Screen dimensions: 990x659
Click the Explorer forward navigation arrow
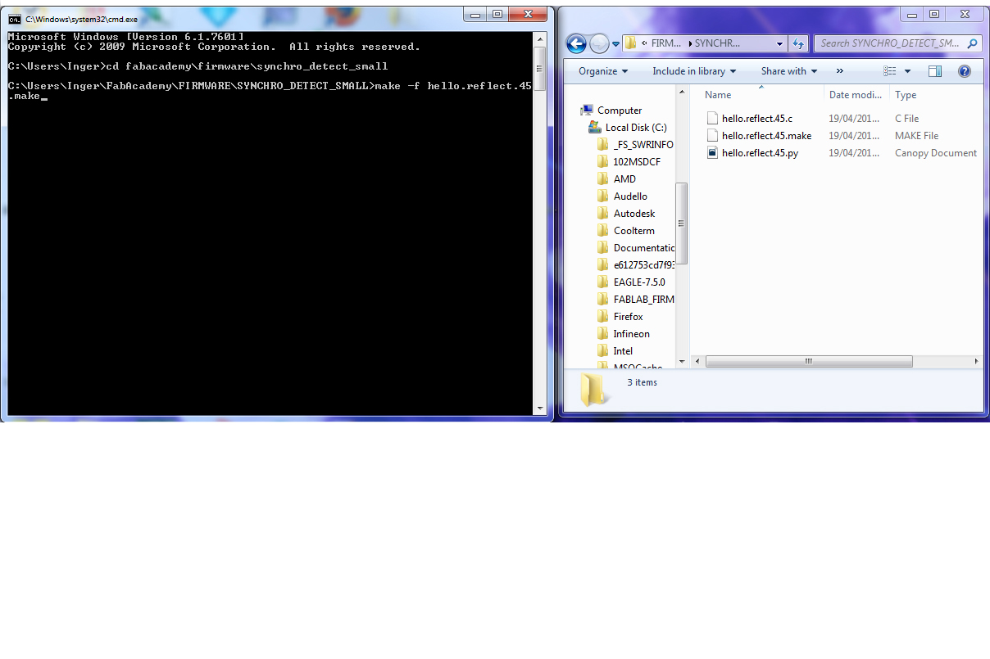point(599,43)
